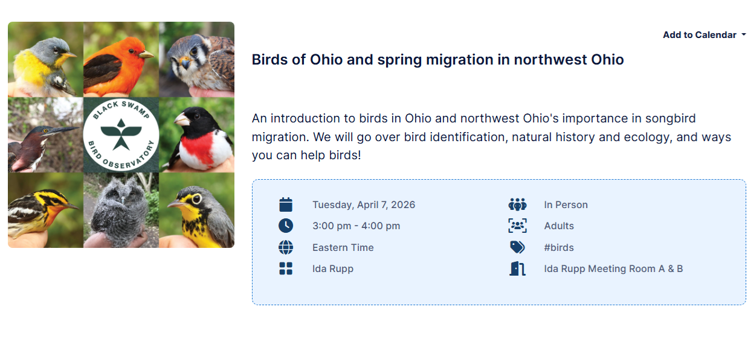Click the #birds tag link

559,247
